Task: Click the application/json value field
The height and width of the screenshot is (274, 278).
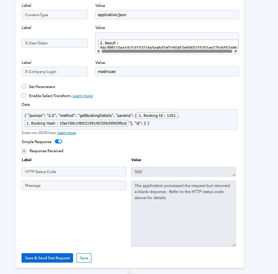Action: pyautogui.click(x=167, y=15)
